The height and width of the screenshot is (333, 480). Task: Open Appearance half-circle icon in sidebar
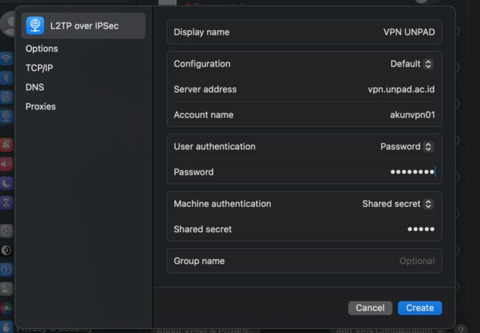pos(6,251)
